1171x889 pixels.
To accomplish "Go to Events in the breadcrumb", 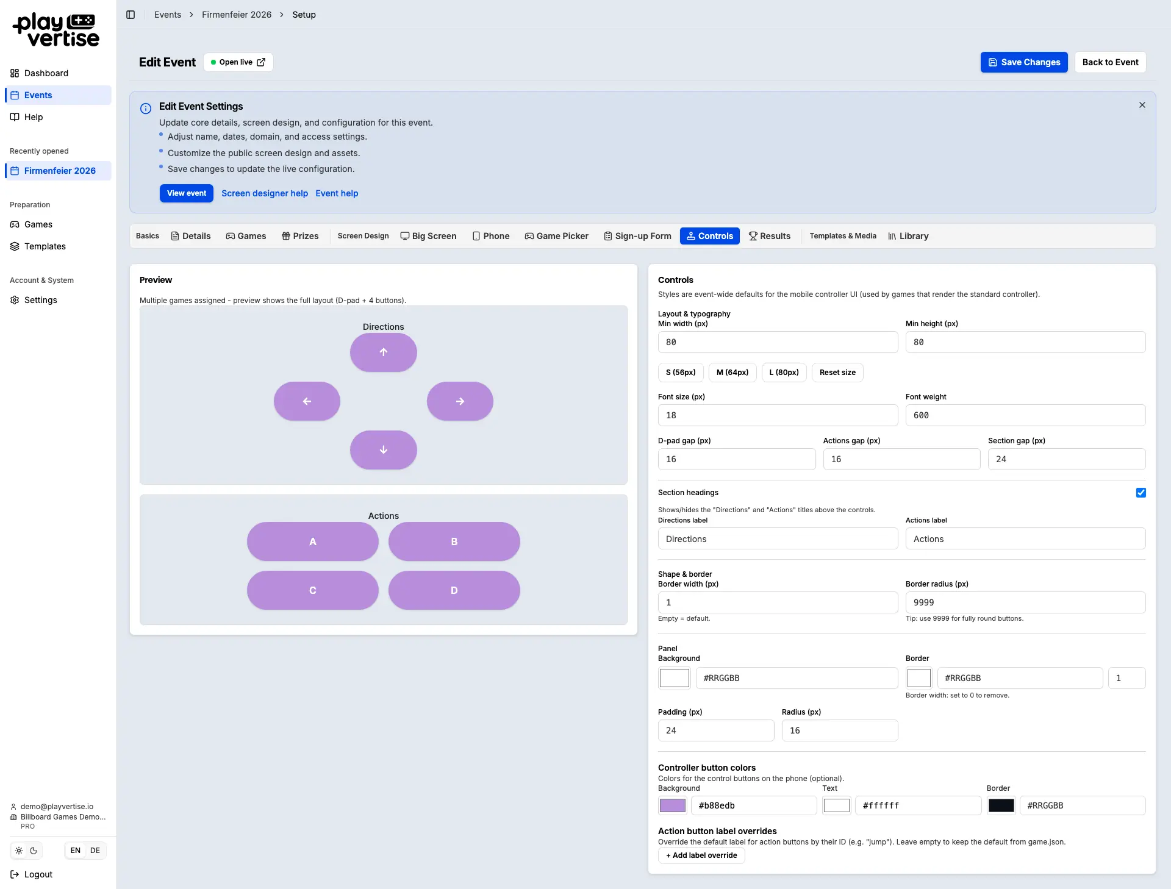I will point(168,15).
